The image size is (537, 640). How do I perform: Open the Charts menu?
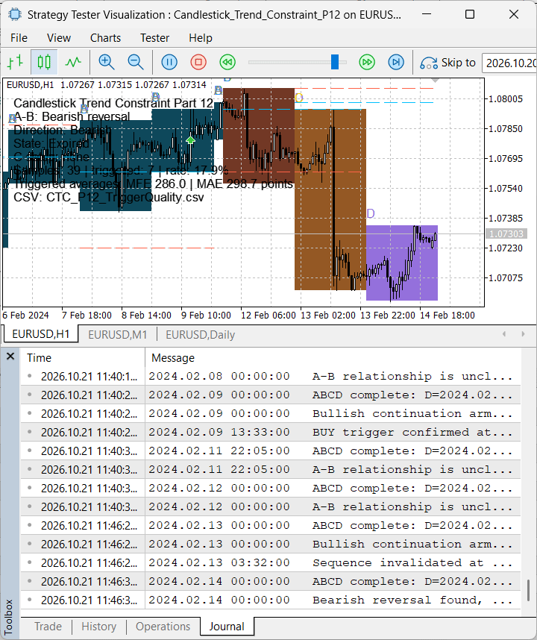click(x=105, y=38)
